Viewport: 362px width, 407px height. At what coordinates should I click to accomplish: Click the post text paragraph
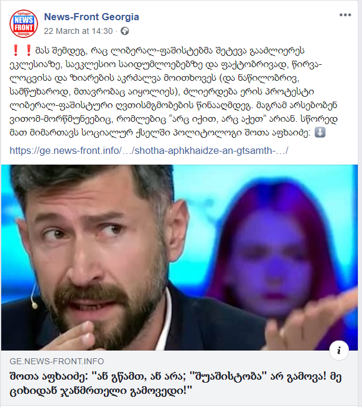[x=174, y=92]
